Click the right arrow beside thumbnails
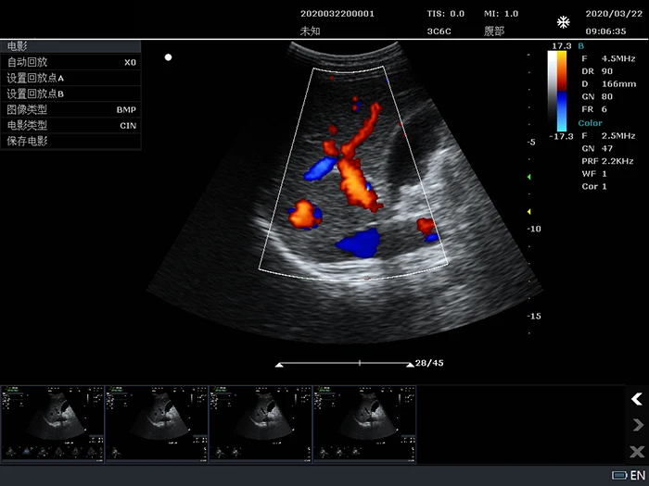Screen dimensions: 649x486 (636, 425)
